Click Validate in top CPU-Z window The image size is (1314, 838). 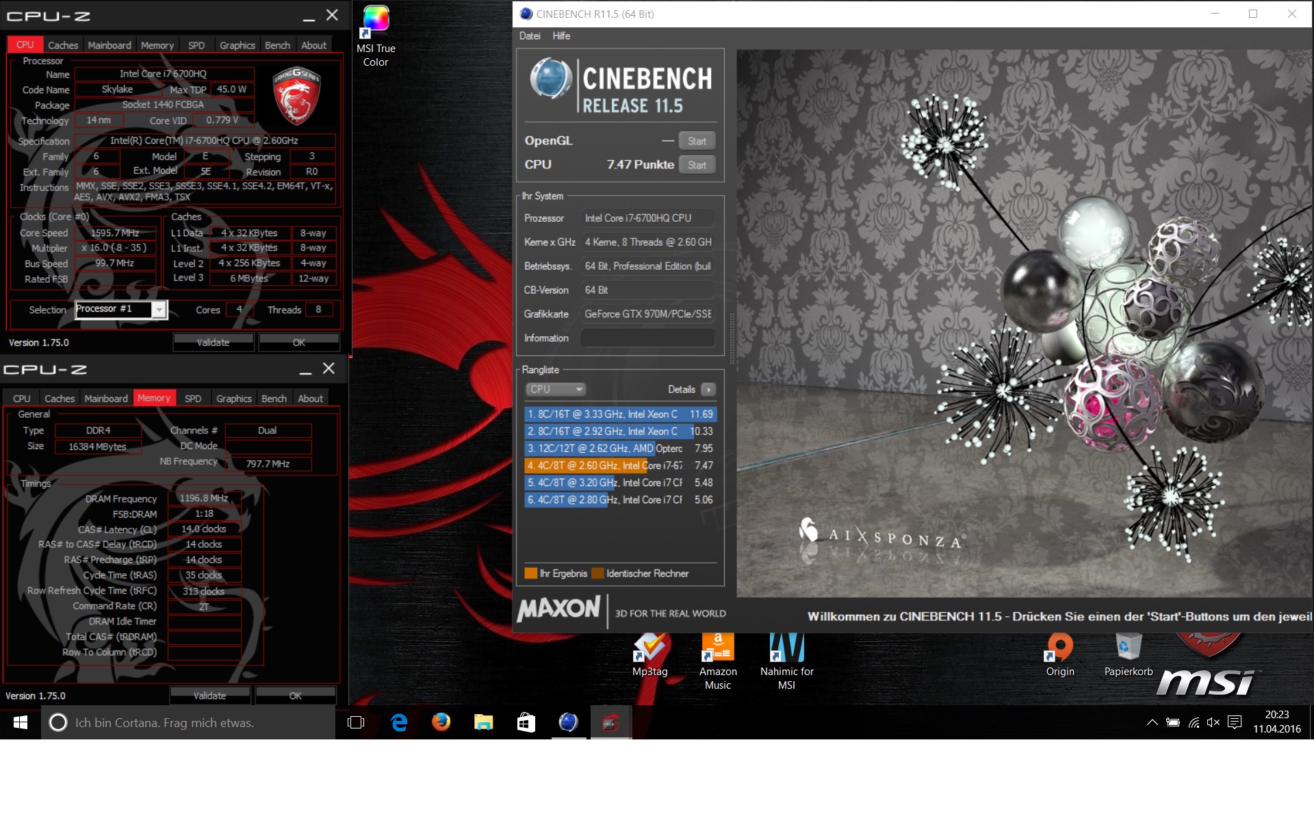(214, 342)
